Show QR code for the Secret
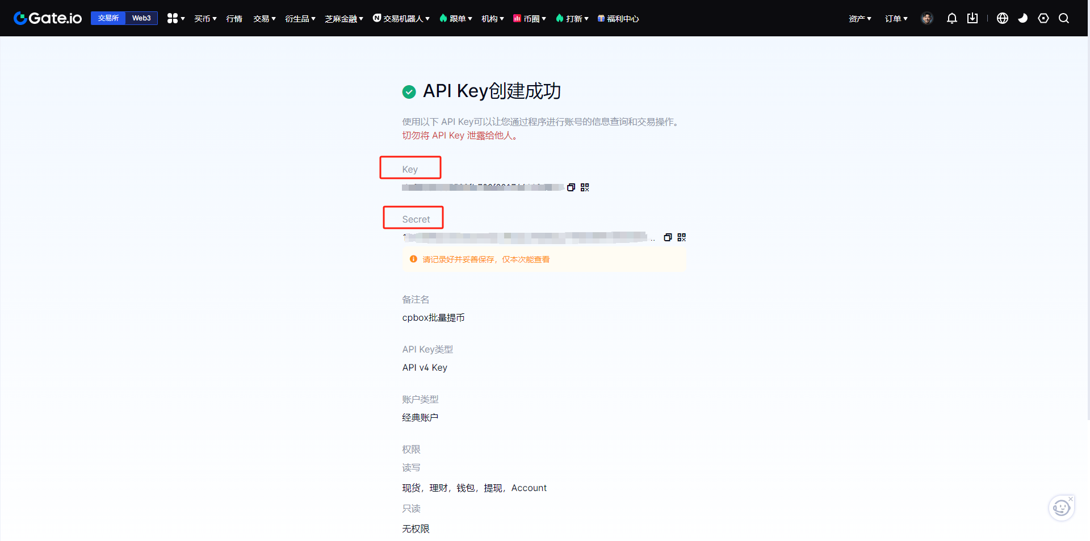 pyautogui.click(x=682, y=237)
